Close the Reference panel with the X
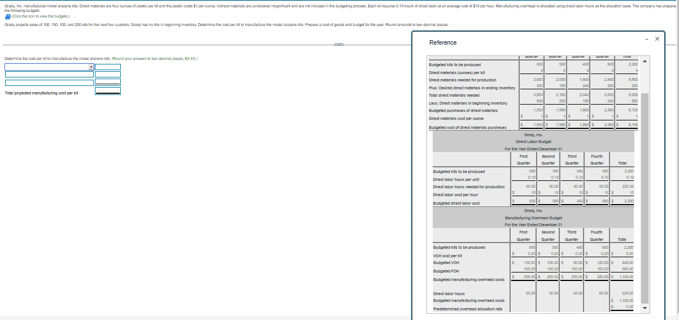Screen dimensions: 679x320 coord(657,38)
